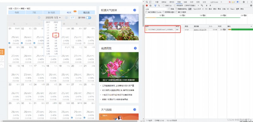This screenshot has width=253, height=122.
Task: Toggle the blue filter funnel icon
Action: 155,5
